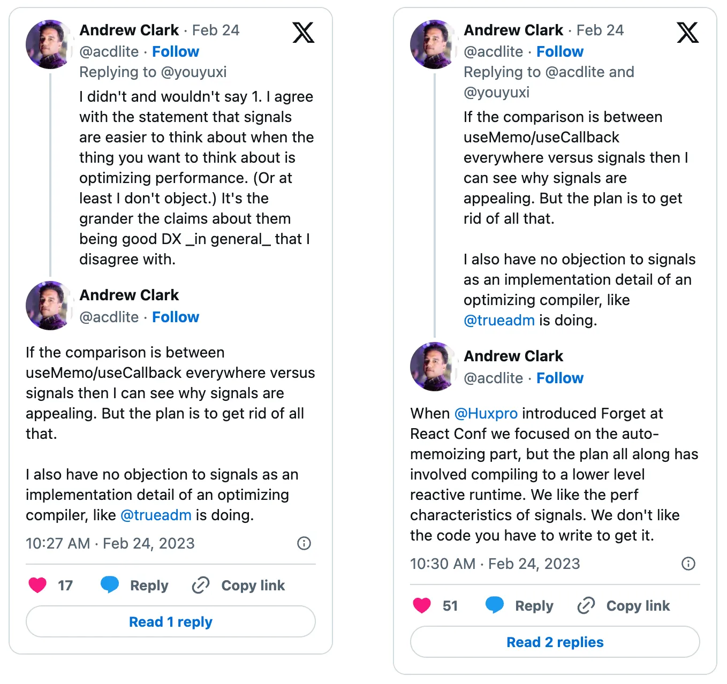727x684 pixels.
Task: Click Andrew Clark's avatar in top-left tweet
Action: pos(49,44)
